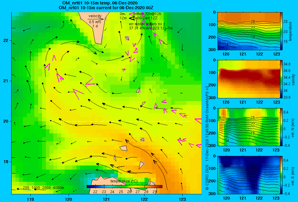298x202 pixels.
Task: Click longitude tick label '119' on main map
Action: click(30, 199)
